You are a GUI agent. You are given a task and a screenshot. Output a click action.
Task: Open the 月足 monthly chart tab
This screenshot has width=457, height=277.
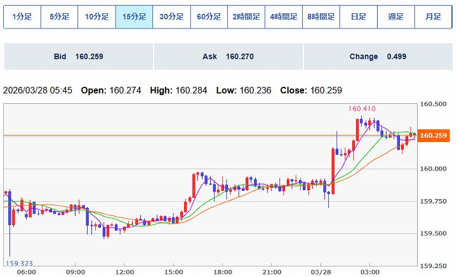point(434,17)
